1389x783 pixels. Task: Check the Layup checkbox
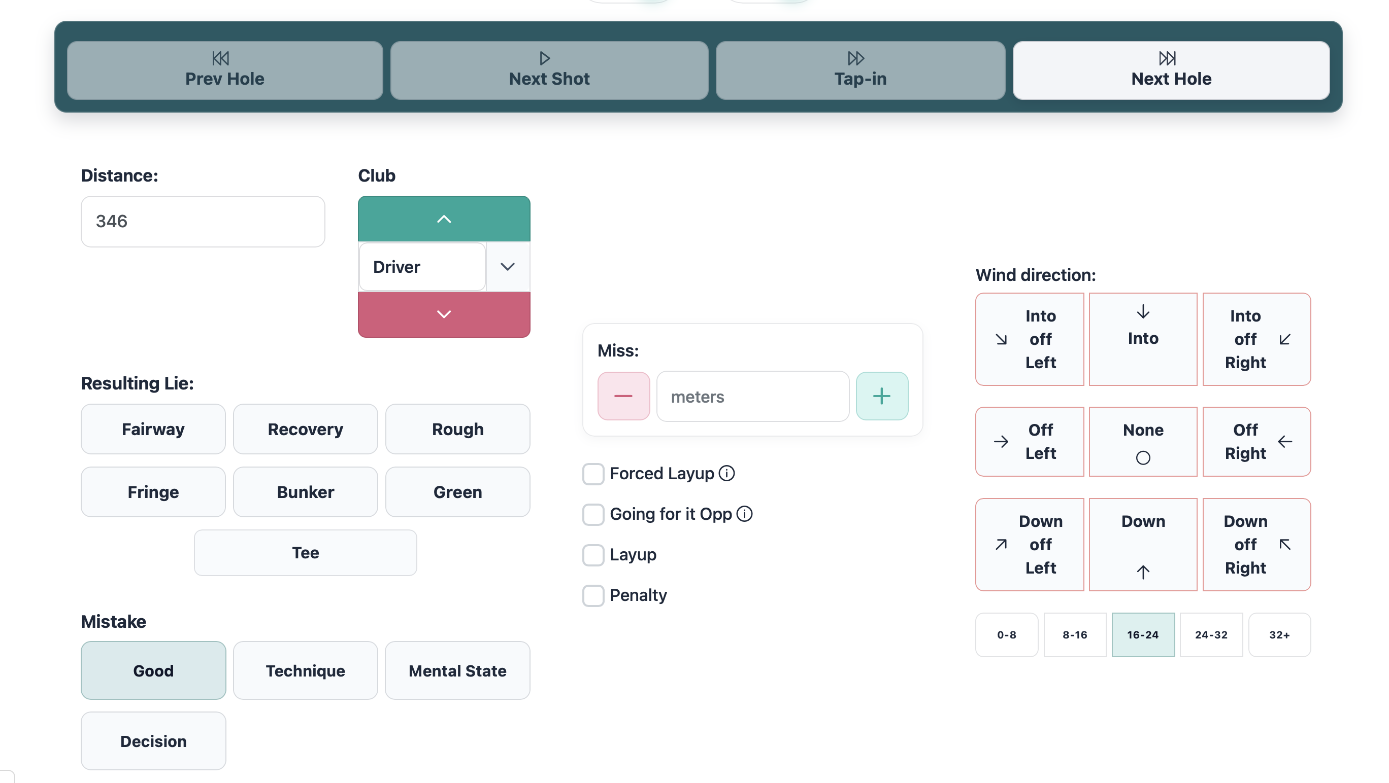pyautogui.click(x=593, y=555)
